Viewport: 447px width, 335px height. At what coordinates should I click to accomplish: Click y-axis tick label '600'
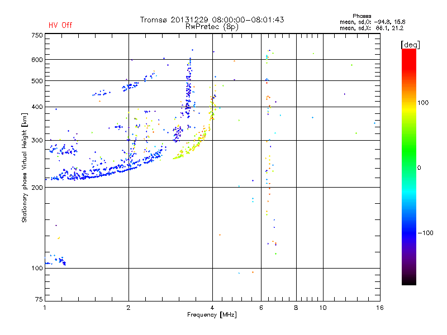(37, 60)
